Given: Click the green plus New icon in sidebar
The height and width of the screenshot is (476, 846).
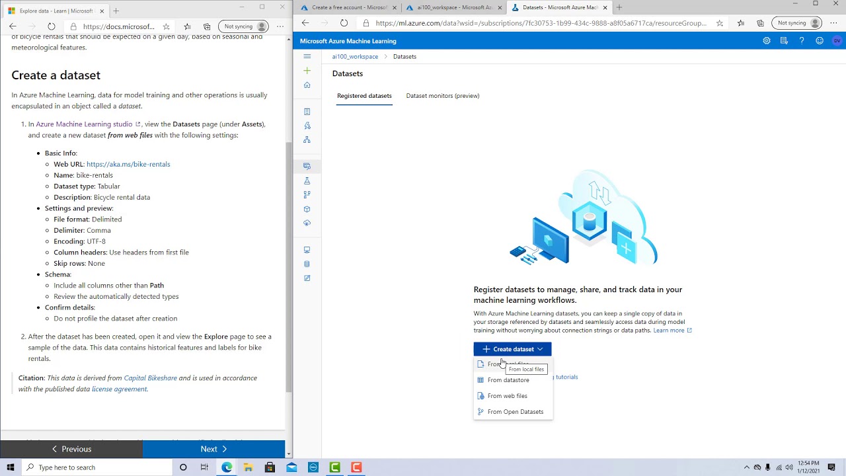Looking at the screenshot, I should pyautogui.click(x=307, y=71).
